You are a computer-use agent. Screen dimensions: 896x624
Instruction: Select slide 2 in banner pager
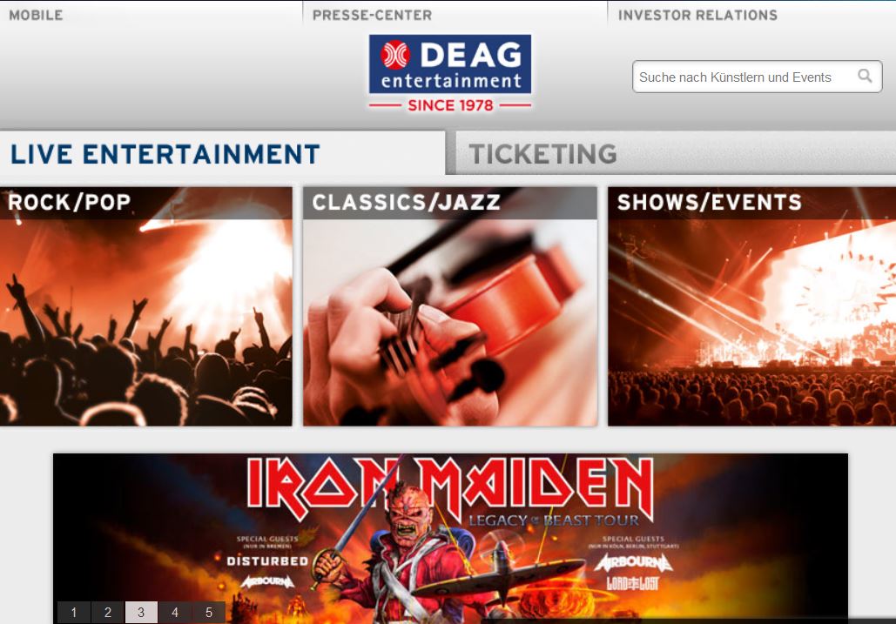(x=107, y=613)
